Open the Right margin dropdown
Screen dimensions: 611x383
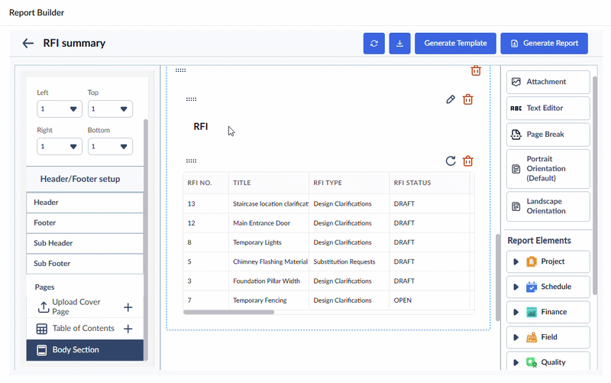60,146
